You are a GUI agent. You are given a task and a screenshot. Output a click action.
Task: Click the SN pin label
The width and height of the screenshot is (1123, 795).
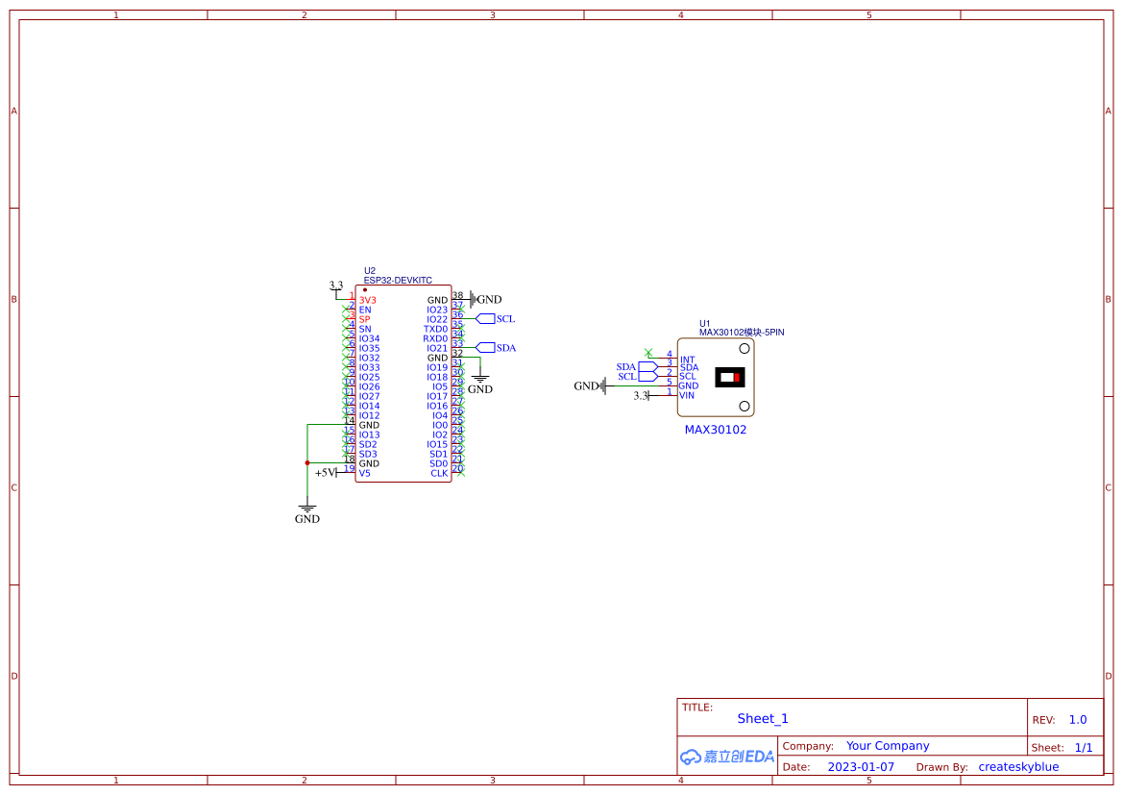tap(365, 329)
